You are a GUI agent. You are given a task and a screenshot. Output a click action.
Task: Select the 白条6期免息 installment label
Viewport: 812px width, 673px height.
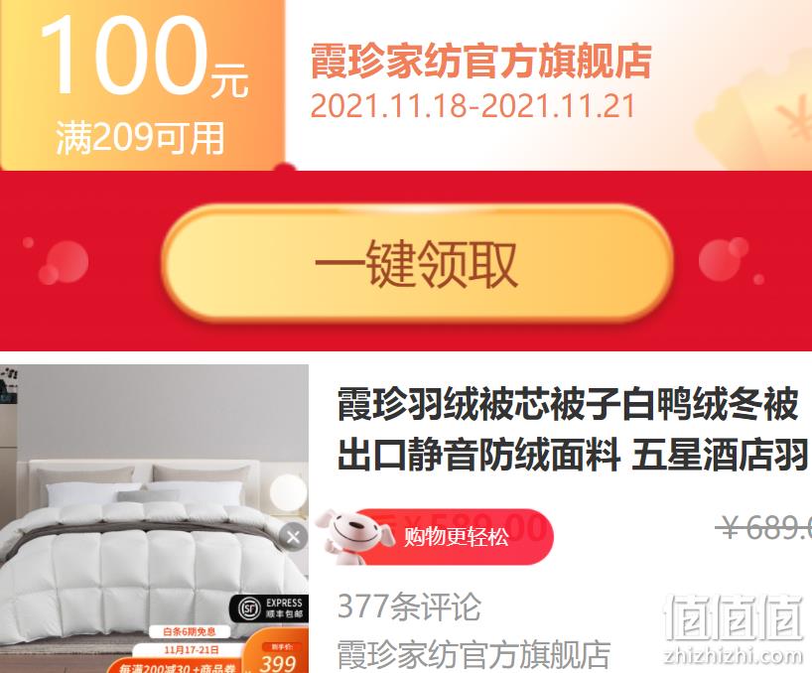click(190, 631)
